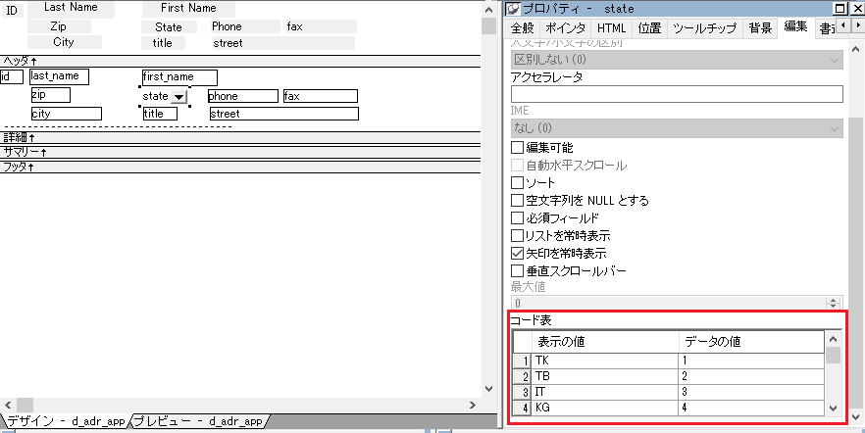Image resolution: width=865 pixels, height=433 pixels.
Task: Check the 必須フィールド checkbox
Action: tap(518, 218)
